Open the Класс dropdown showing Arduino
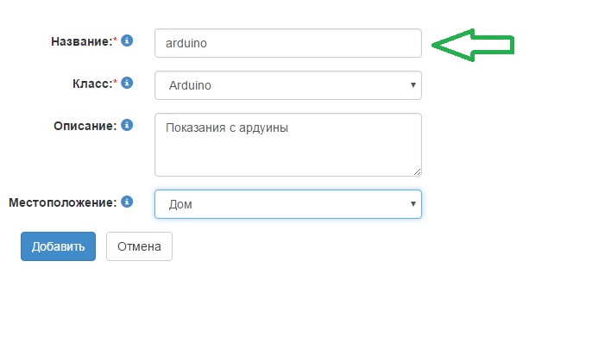 pos(288,85)
